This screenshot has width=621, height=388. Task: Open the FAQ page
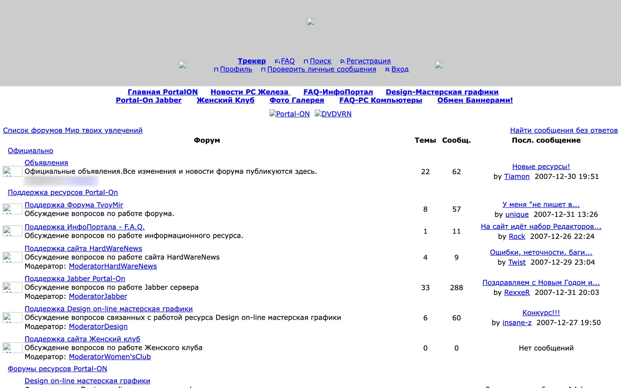pyautogui.click(x=288, y=61)
